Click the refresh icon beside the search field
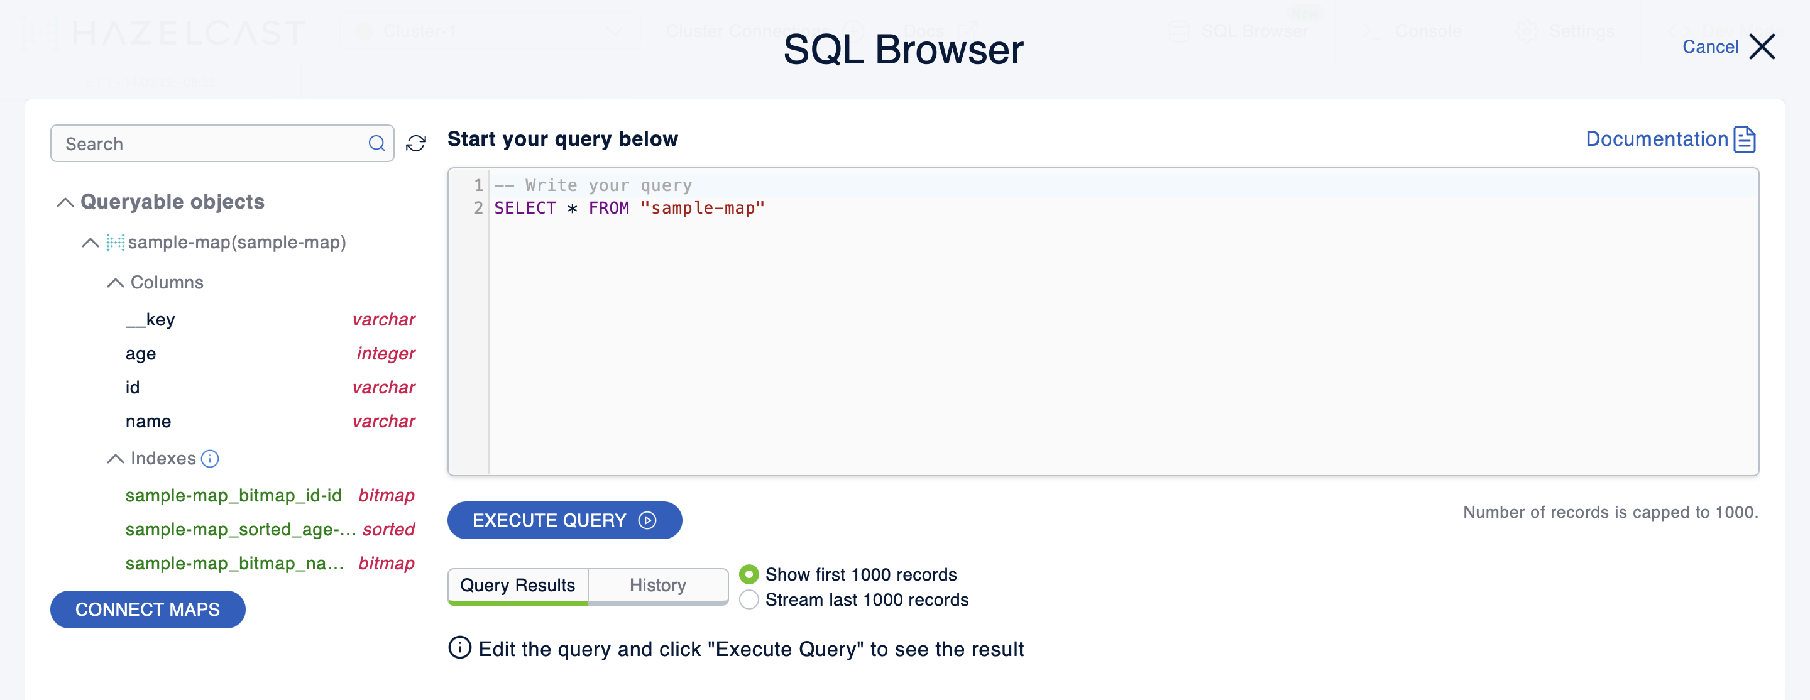Screen dimensions: 1810x700 [x=416, y=143]
